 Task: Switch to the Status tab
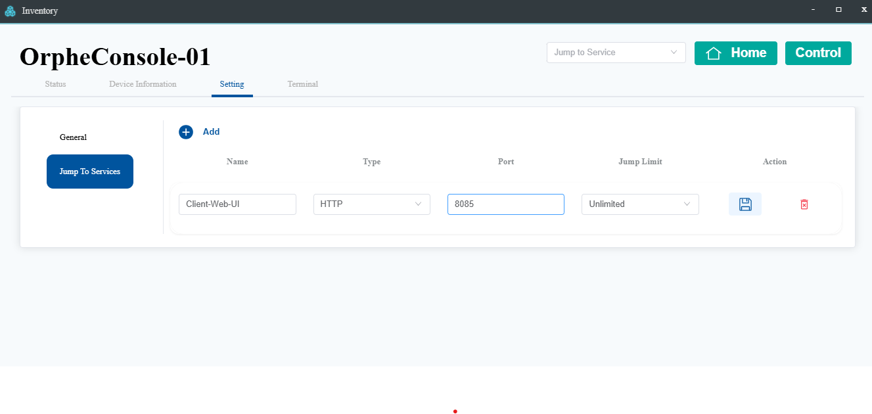click(x=55, y=84)
